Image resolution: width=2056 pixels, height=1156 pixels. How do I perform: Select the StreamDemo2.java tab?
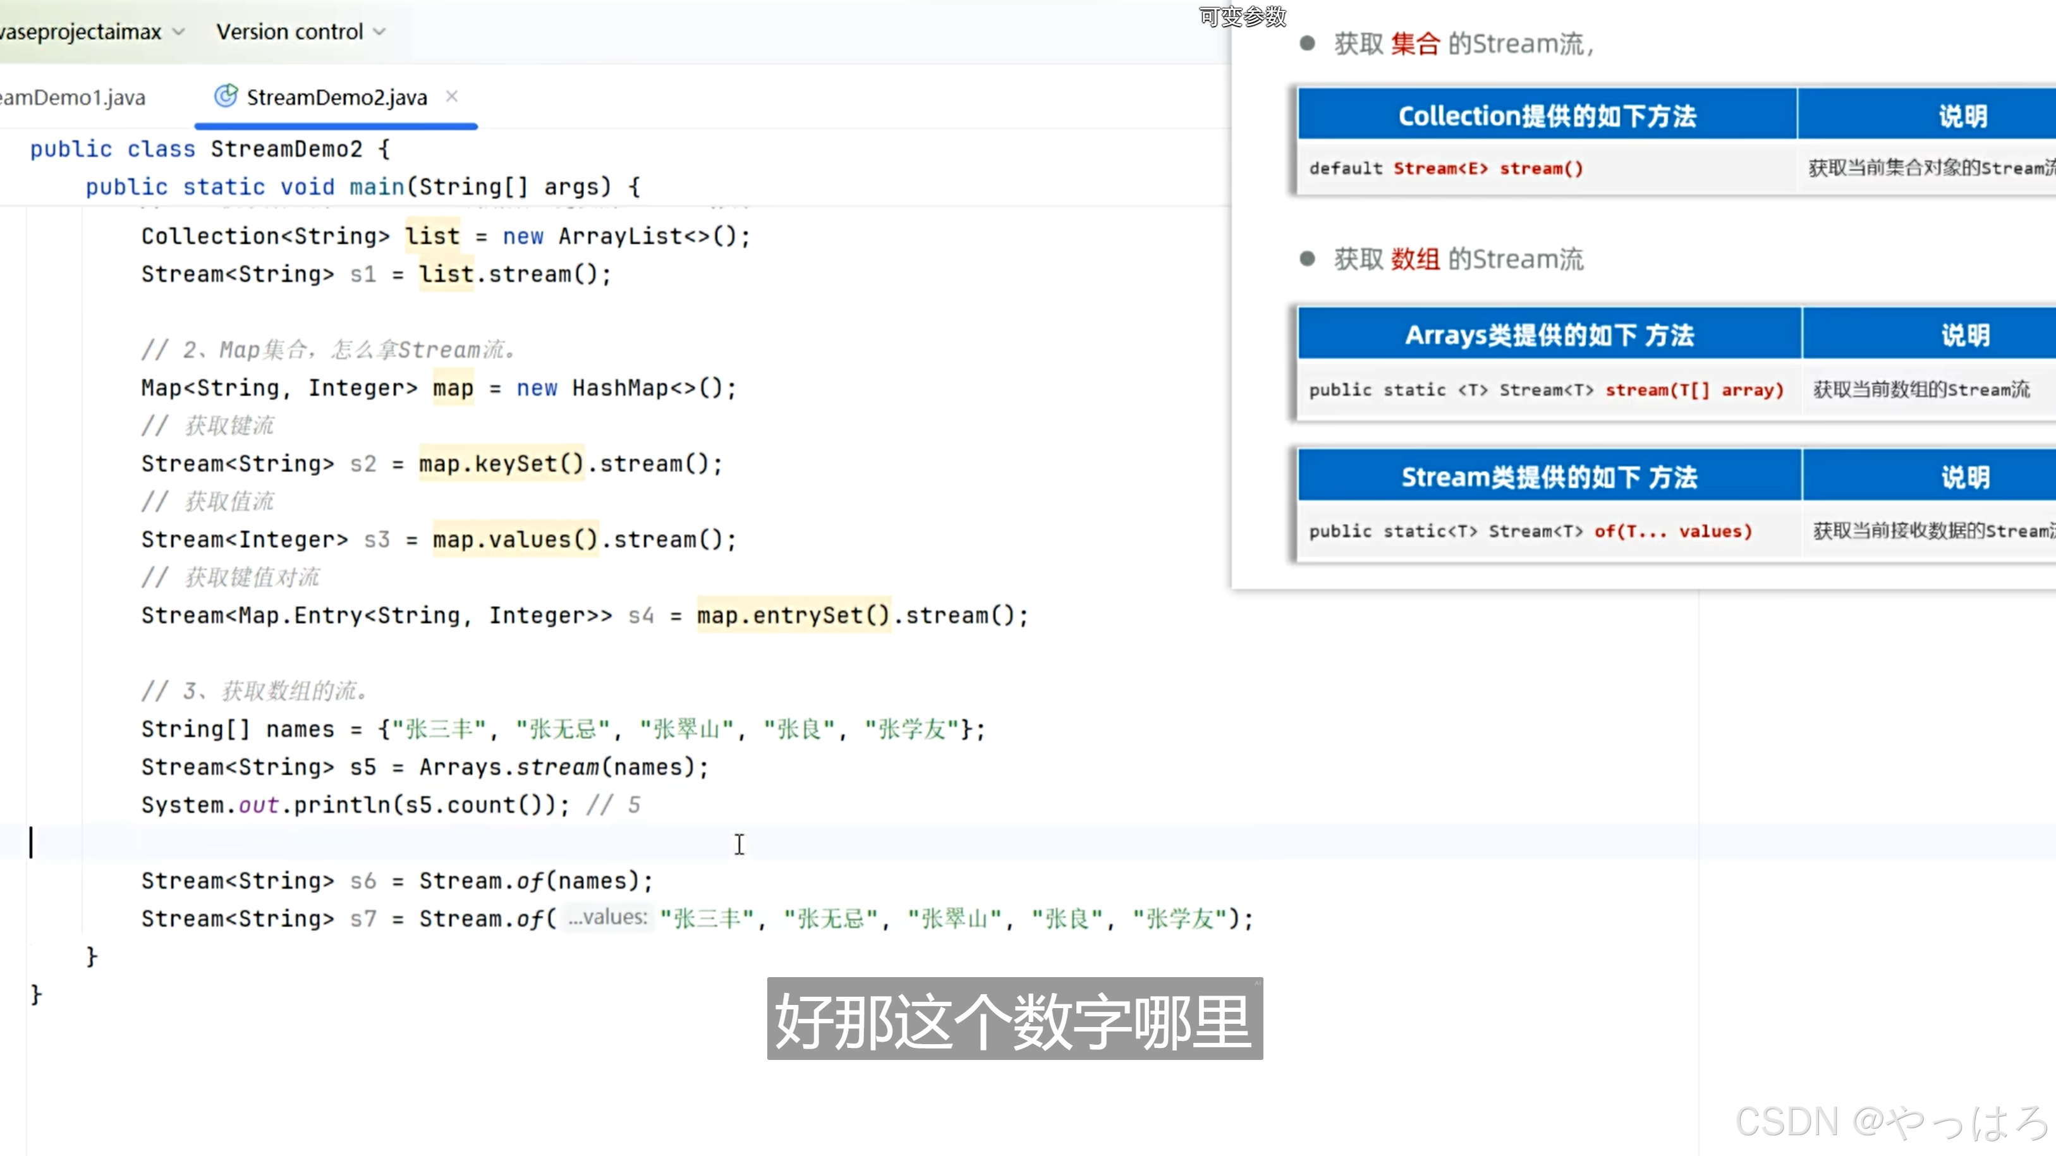click(336, 97)
